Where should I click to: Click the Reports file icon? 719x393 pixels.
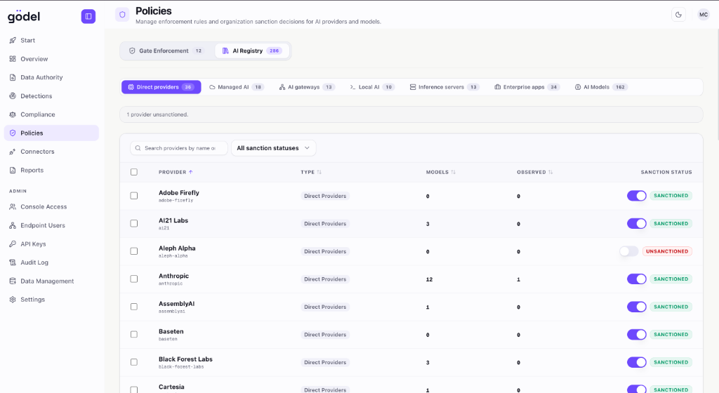(x=13, y=170)
